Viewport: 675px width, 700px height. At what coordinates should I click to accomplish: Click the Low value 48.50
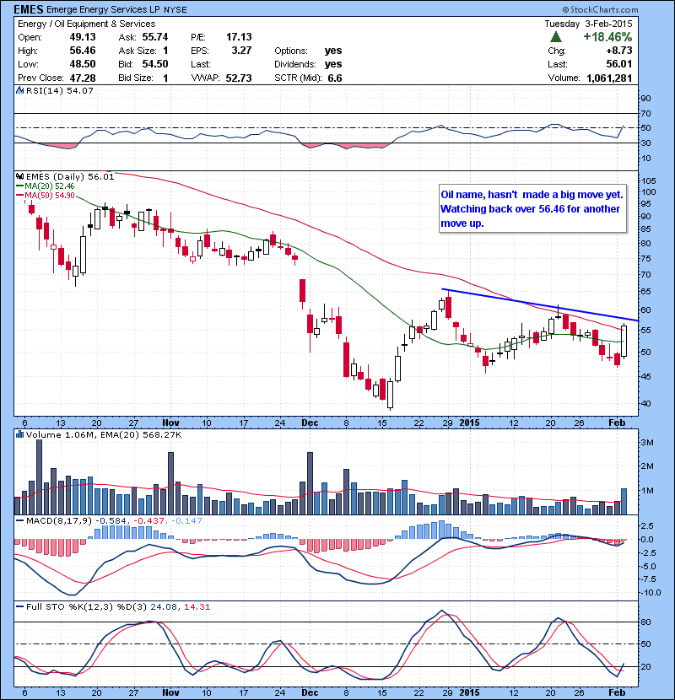click(83, 64)
